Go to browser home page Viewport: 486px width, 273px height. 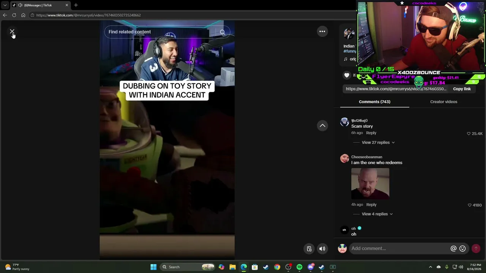[x=23, y=15]
